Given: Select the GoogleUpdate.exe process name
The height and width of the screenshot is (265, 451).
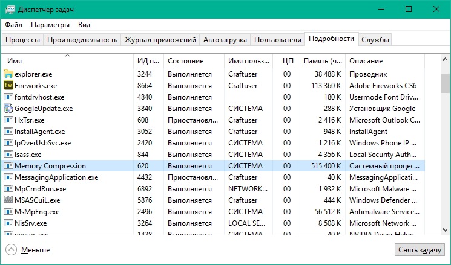Looking at the screenshot, I should (x=44, y=109).
